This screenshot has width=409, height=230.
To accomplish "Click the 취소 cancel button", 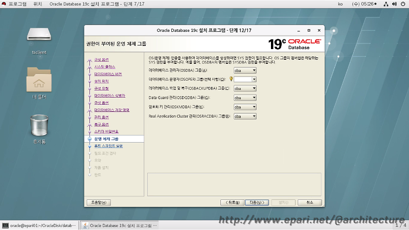I will (310, 202).
